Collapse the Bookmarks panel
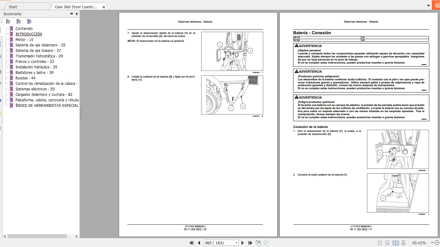The image size is (440, 247). (76, 14)
